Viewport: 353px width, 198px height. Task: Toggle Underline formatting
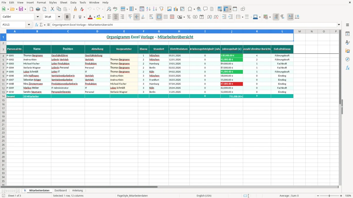coord(80,17)
